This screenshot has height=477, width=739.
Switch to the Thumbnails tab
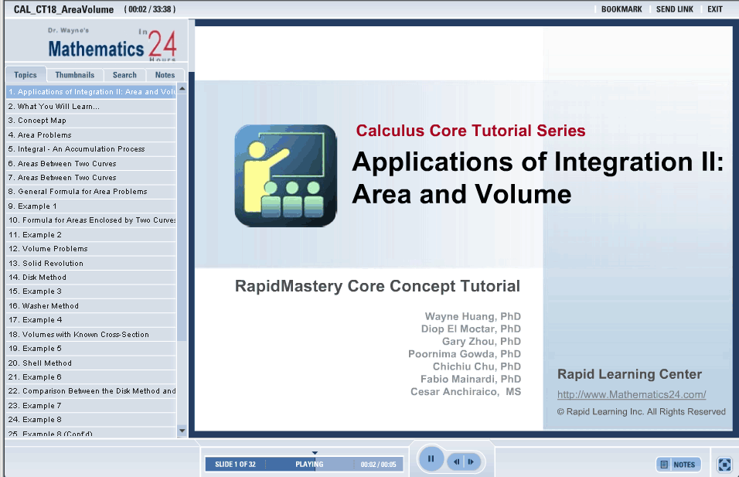click(x=74, y=75)
